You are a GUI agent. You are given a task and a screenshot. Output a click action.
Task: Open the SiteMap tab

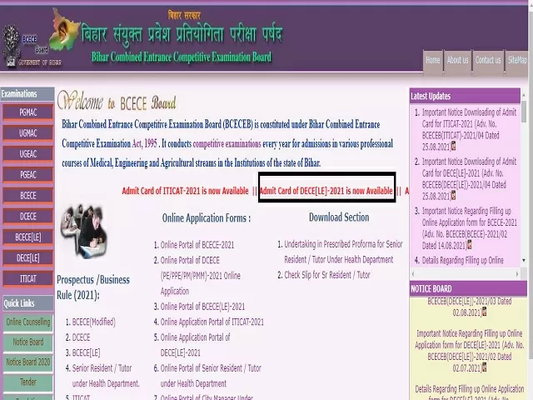pyautogui.click(x=517, y=60)
